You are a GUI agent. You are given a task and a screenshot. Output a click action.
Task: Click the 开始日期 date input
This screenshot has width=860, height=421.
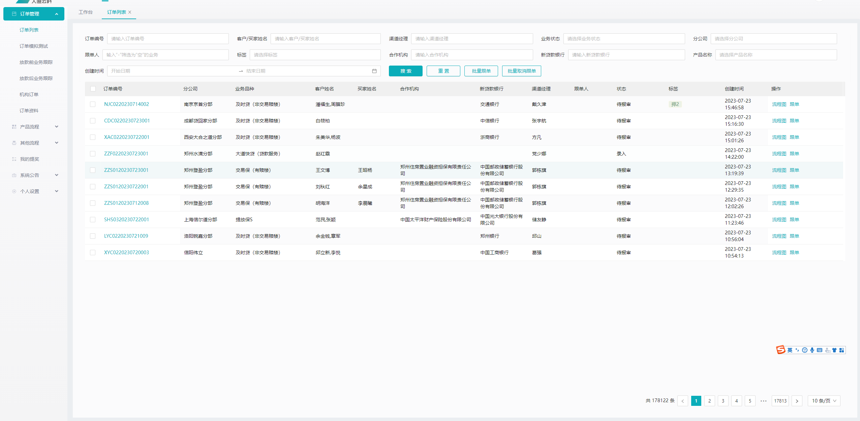[x=172, y=71]
